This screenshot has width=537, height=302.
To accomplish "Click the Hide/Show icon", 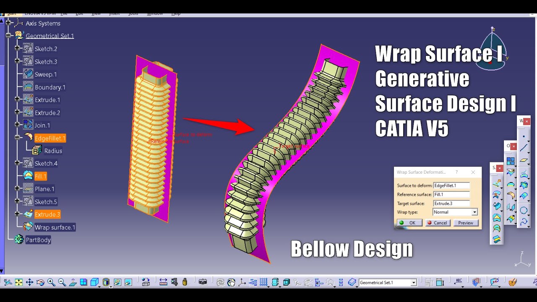I will coord(117,282).
